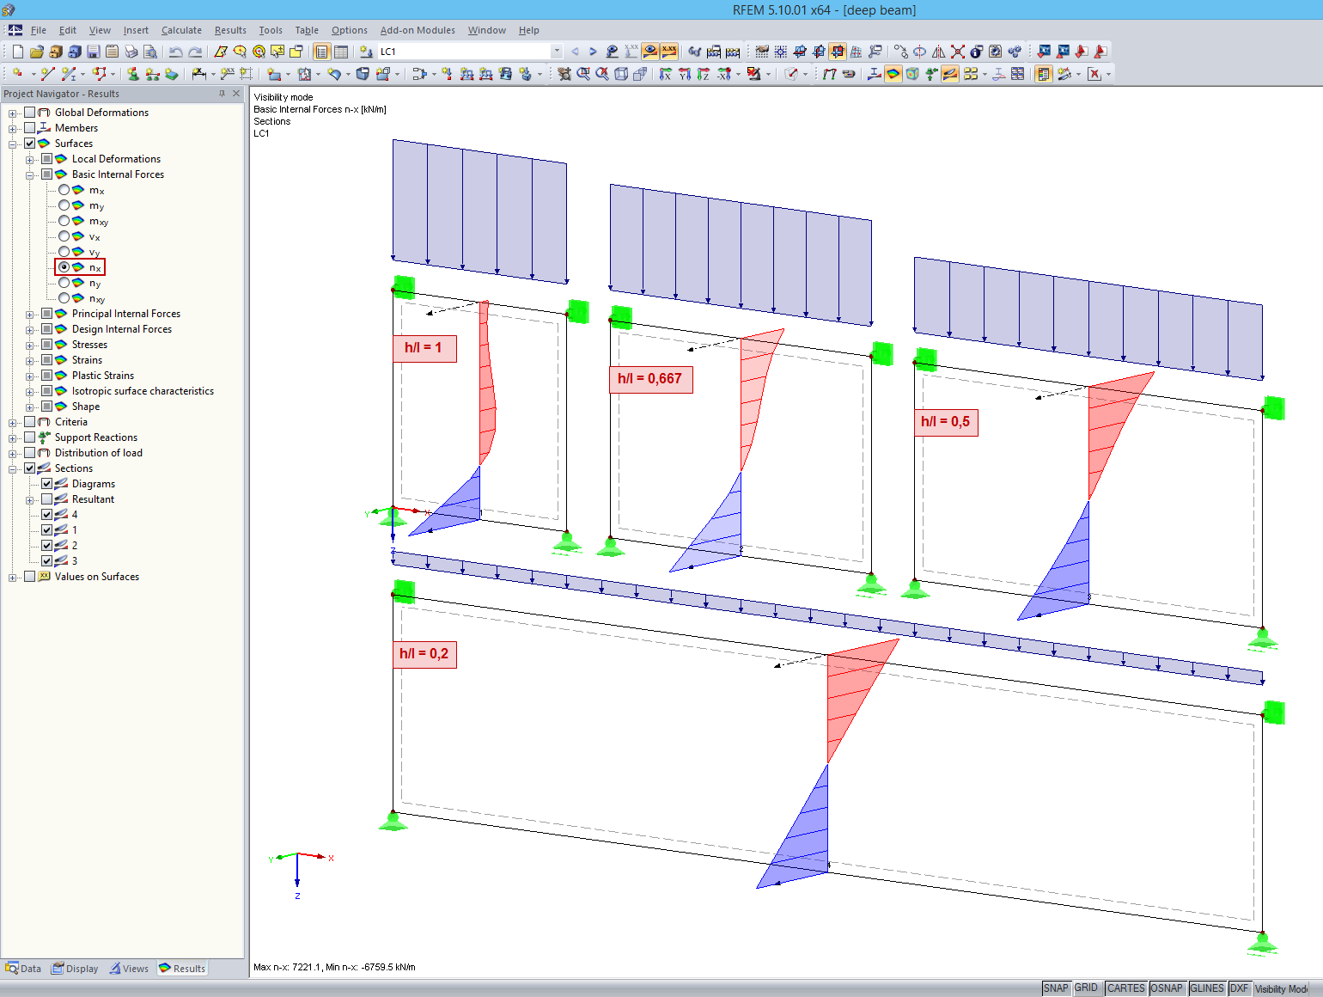This screenshot has width=1323, height=997.
Task: Toggle sections results display icon
Action: click(950, 74)
